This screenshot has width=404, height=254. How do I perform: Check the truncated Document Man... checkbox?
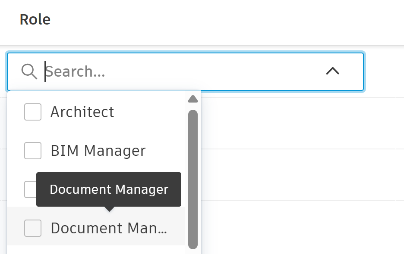tap(32, 228)
